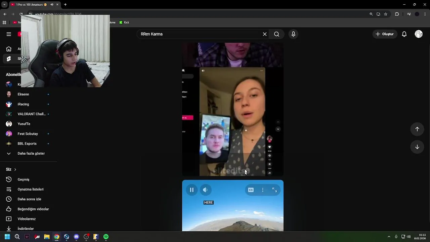Image resolution: width=430 pixels, height=242 pixels.
Task: Enter fullscreen for the Short
Action: [x=274, y=190]
